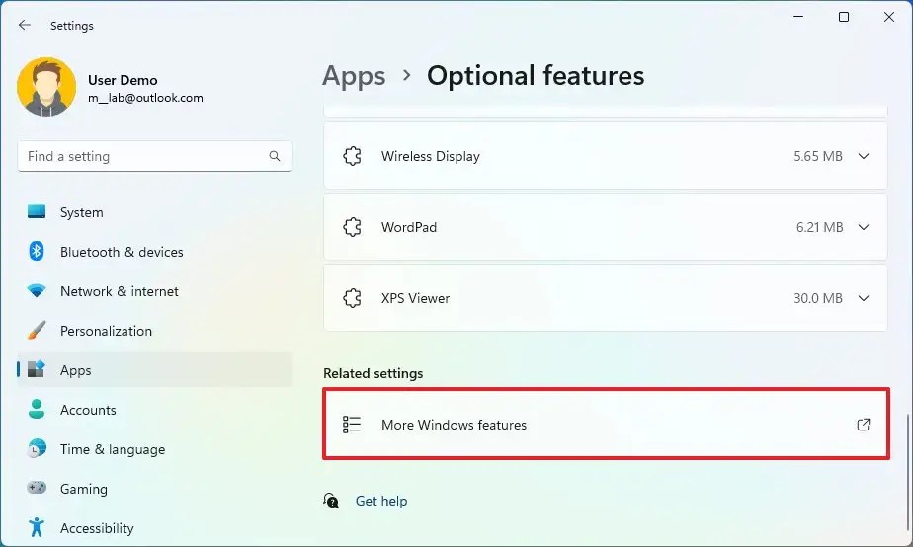Click the Find a setting search box
The width and height of the screenshot is (913, 547).
(155, 156)
